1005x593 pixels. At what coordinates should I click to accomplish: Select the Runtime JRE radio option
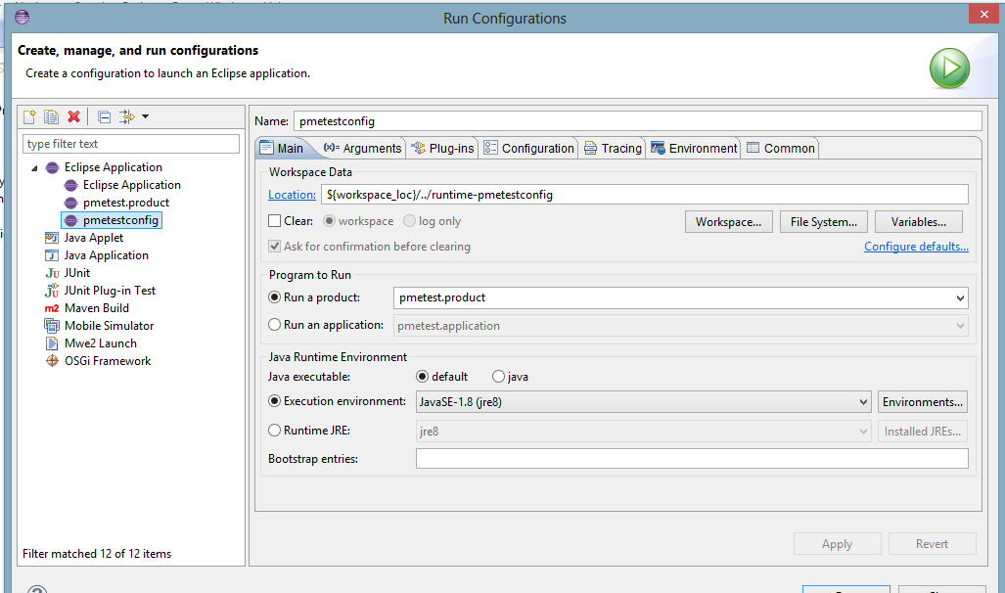(274, 431)
